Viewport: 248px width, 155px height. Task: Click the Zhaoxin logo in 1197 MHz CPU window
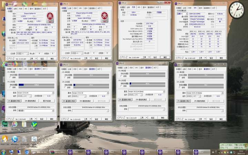[104, 17]
